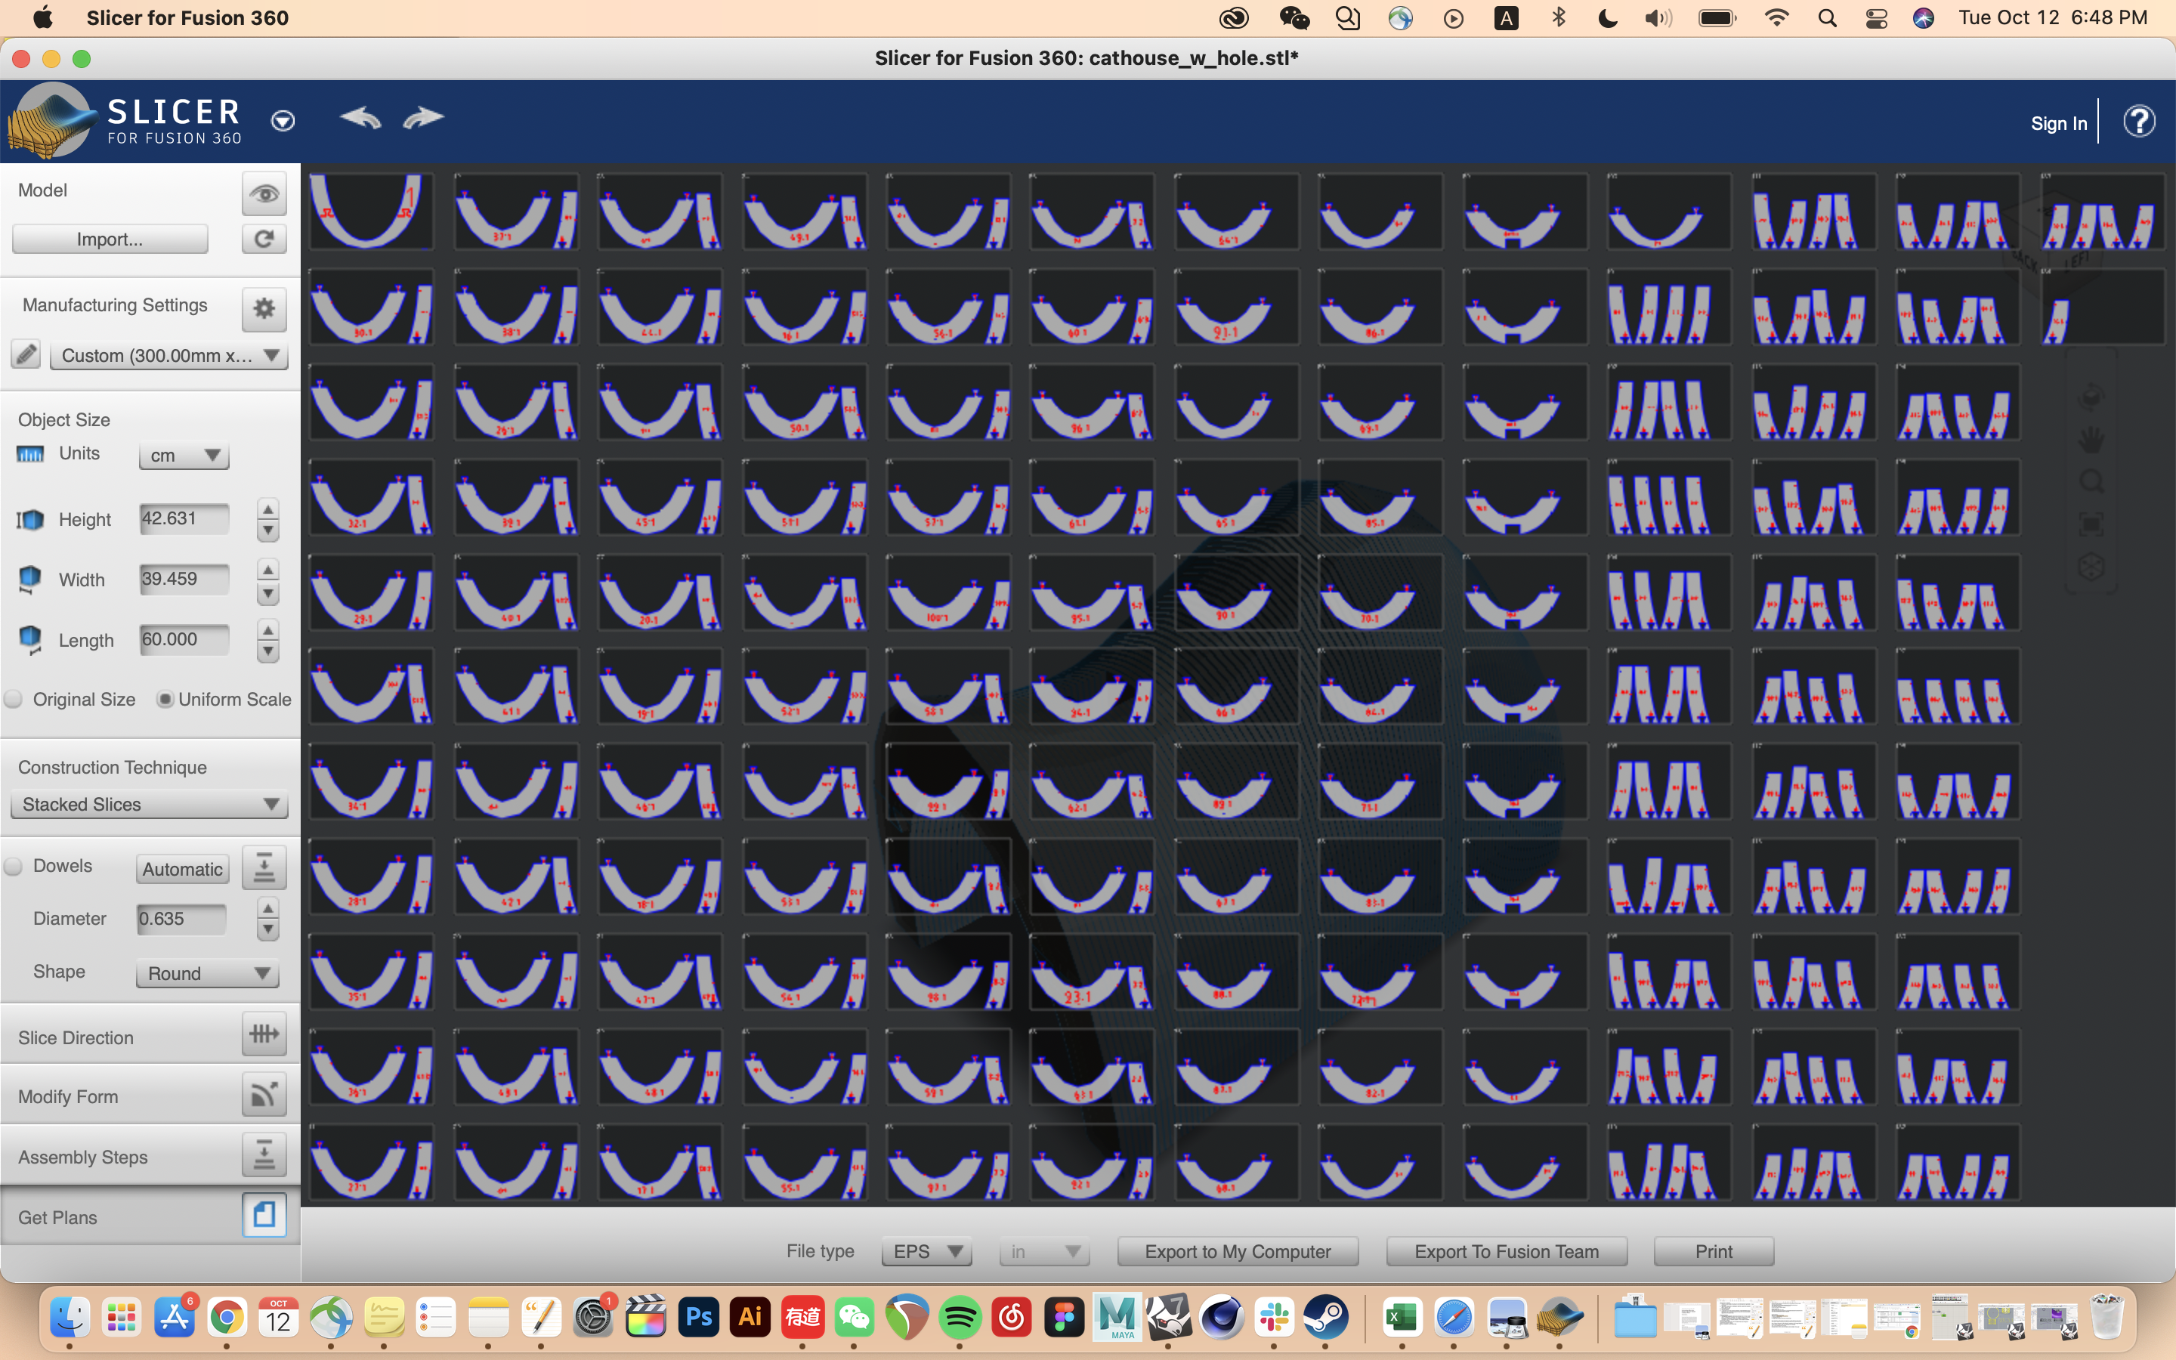Click the Assembly Steps icon

[264, 1155]
